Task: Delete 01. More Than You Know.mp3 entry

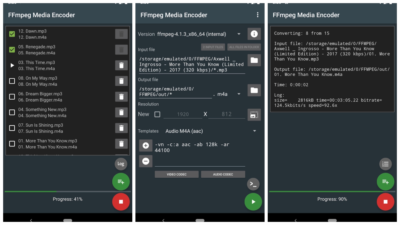Action: 121,143
